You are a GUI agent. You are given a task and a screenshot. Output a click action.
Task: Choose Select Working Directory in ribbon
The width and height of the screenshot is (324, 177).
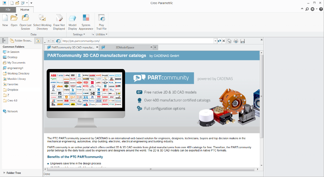(42, 22)
